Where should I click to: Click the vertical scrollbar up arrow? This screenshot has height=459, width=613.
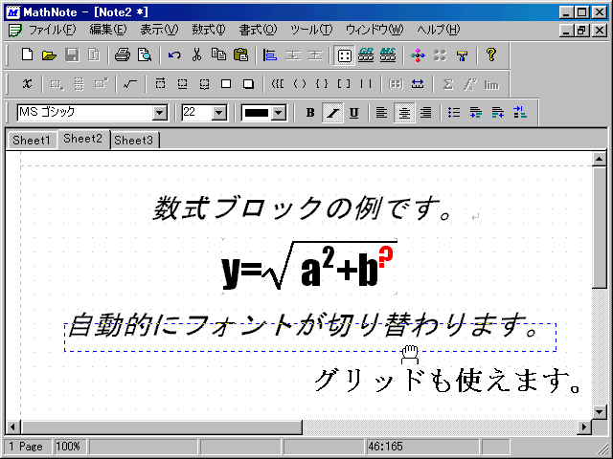(600, 159)
